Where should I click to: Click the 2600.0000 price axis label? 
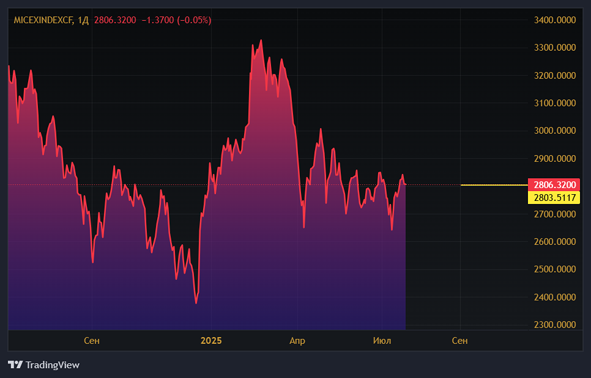pos(555,241)
